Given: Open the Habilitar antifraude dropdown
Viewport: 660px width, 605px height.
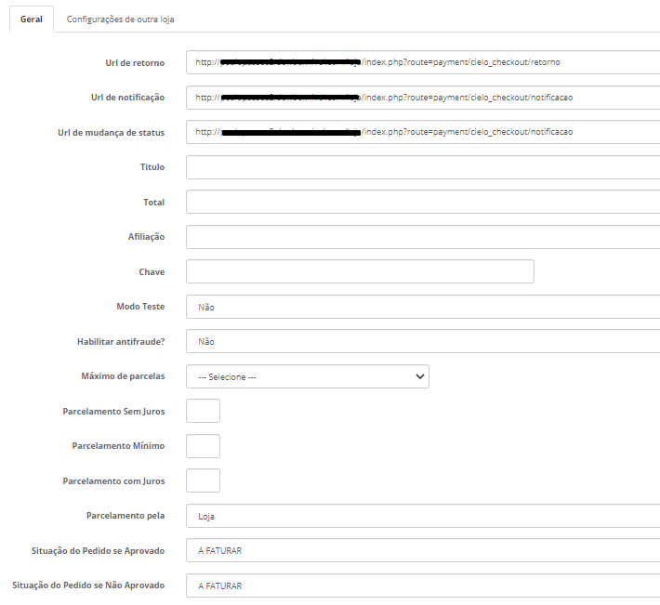Looking at the screenshot, I should pyautogui.click(x=423, y=341).
